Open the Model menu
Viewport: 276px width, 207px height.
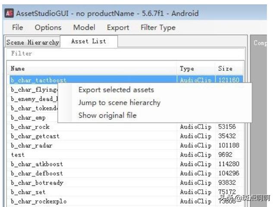click(84, 28)
